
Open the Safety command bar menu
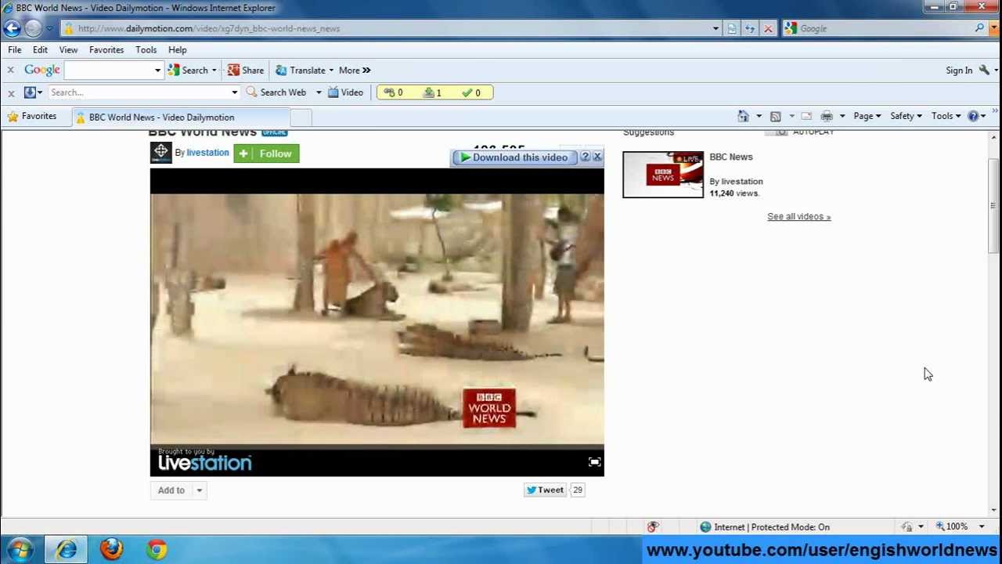coord(906,116)
